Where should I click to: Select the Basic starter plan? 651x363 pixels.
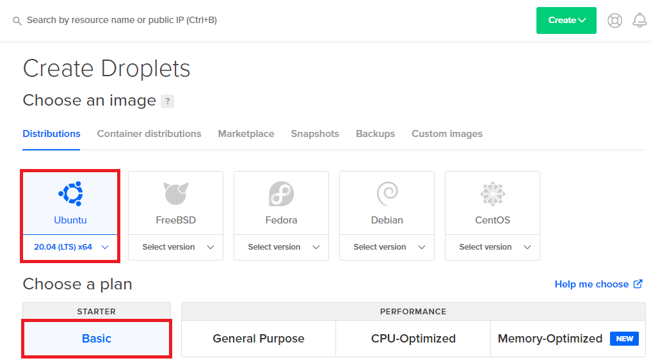pyautogui.click(x=97, y=339)
